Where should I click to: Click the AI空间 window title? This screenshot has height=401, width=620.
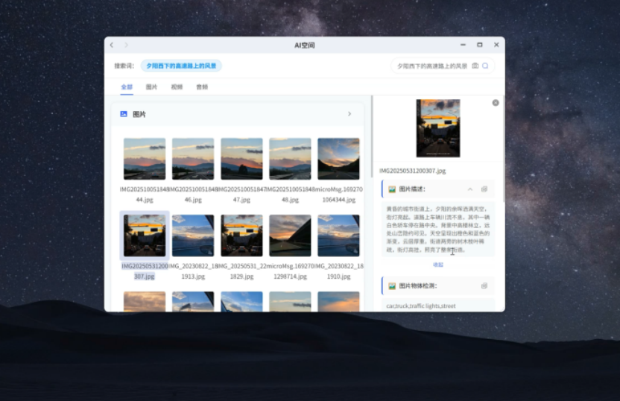(305, 45)
